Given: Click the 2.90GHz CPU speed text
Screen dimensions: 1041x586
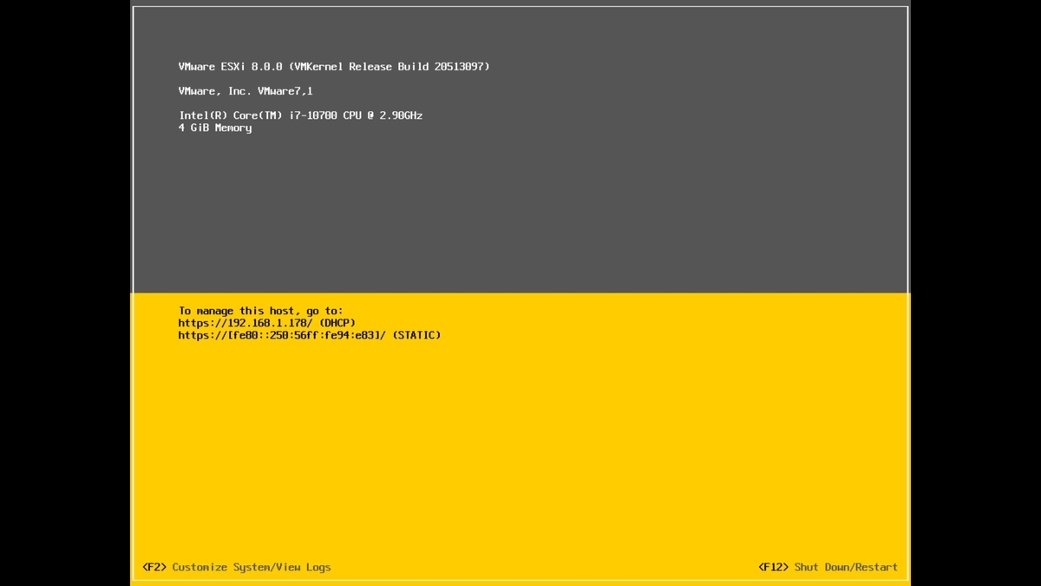Looking at the screenshot, I should point(401,115).
